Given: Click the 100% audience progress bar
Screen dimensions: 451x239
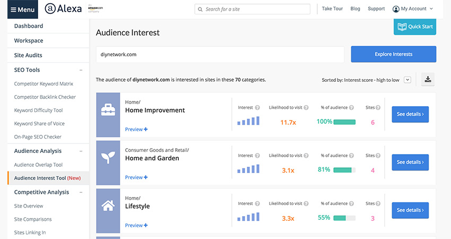Looking at the screenshot, I should coord(344,122).
